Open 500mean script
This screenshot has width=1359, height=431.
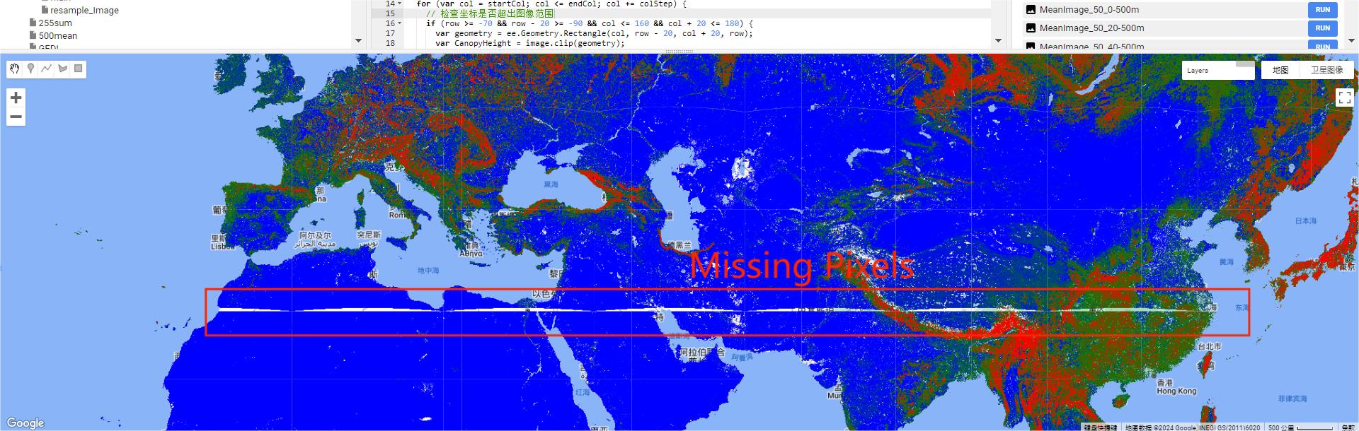coord(58,35)
